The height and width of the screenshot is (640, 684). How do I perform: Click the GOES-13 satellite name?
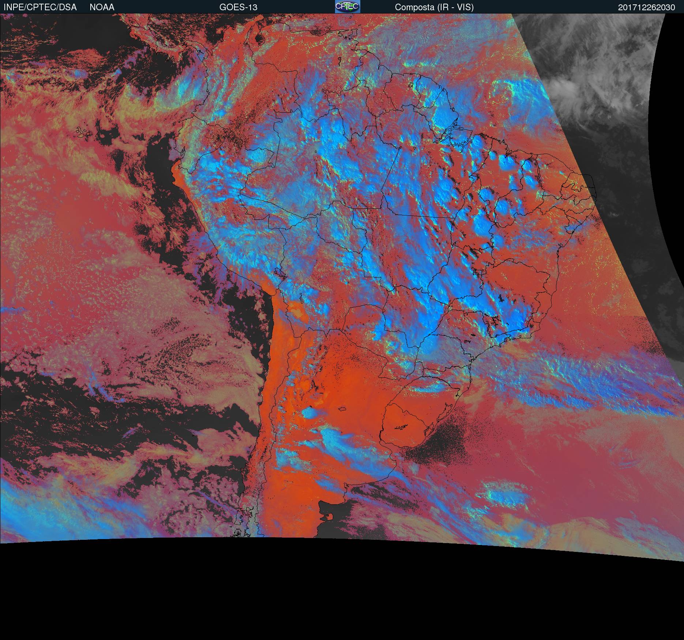(238, 7)
